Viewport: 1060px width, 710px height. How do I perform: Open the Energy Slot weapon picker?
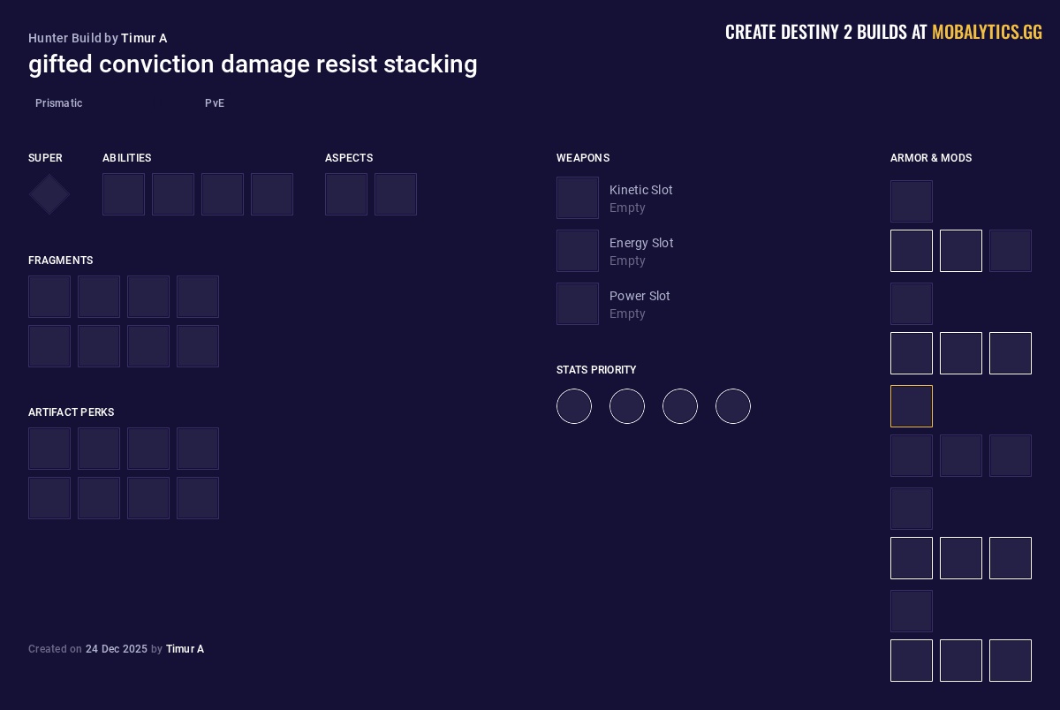coord(578,251)
